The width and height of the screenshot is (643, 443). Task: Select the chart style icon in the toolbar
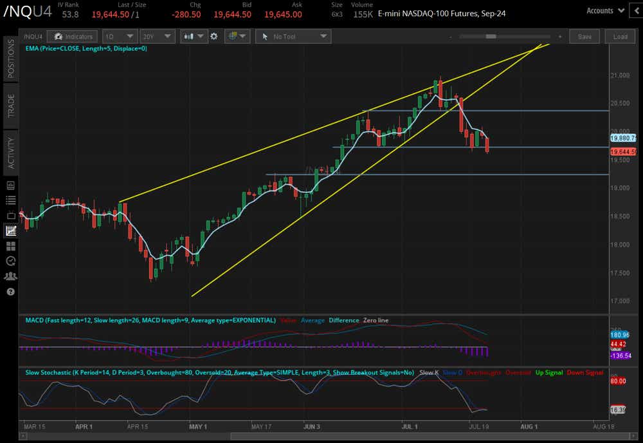point(188,37)
